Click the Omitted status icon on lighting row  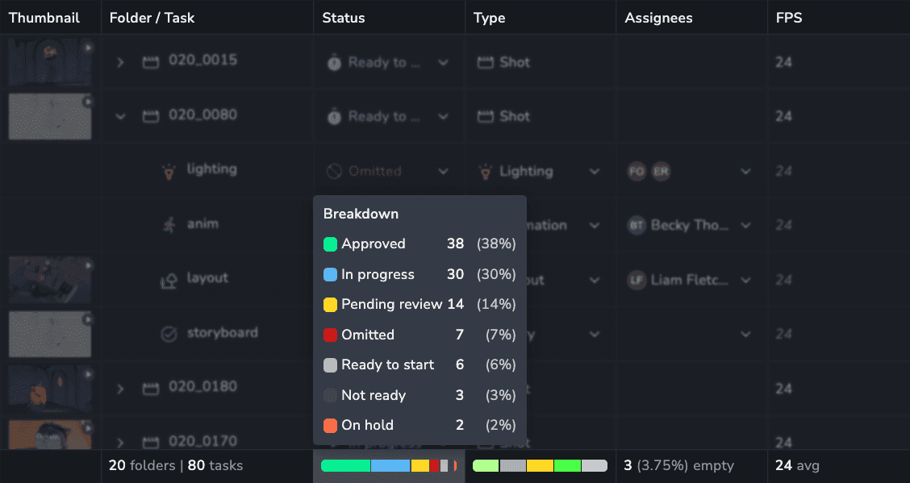pos(334,171)
